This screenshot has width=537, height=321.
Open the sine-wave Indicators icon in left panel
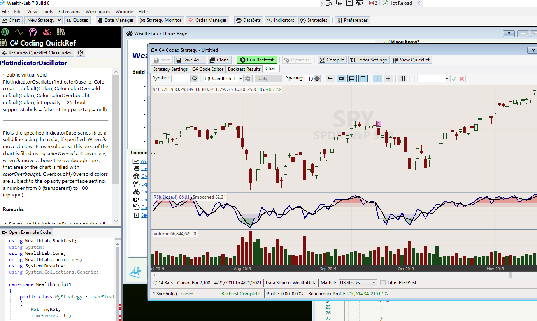(19, 32)
